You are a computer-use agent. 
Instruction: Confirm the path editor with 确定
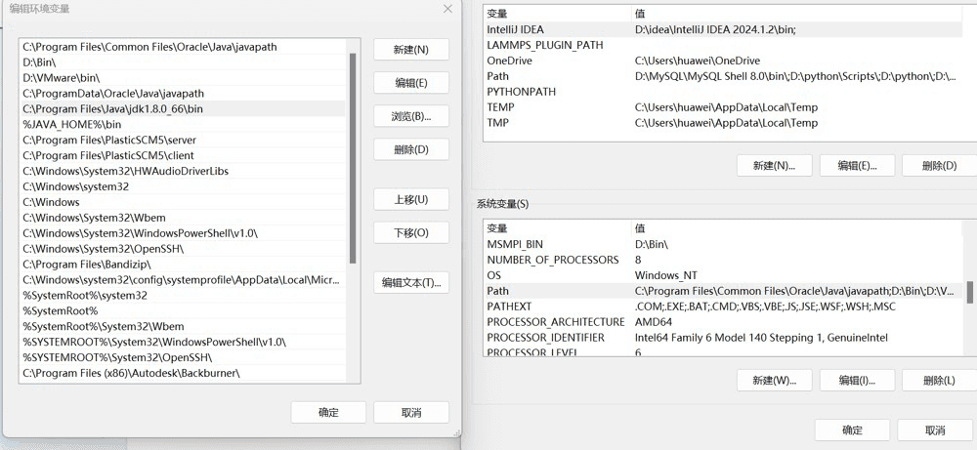328,412
